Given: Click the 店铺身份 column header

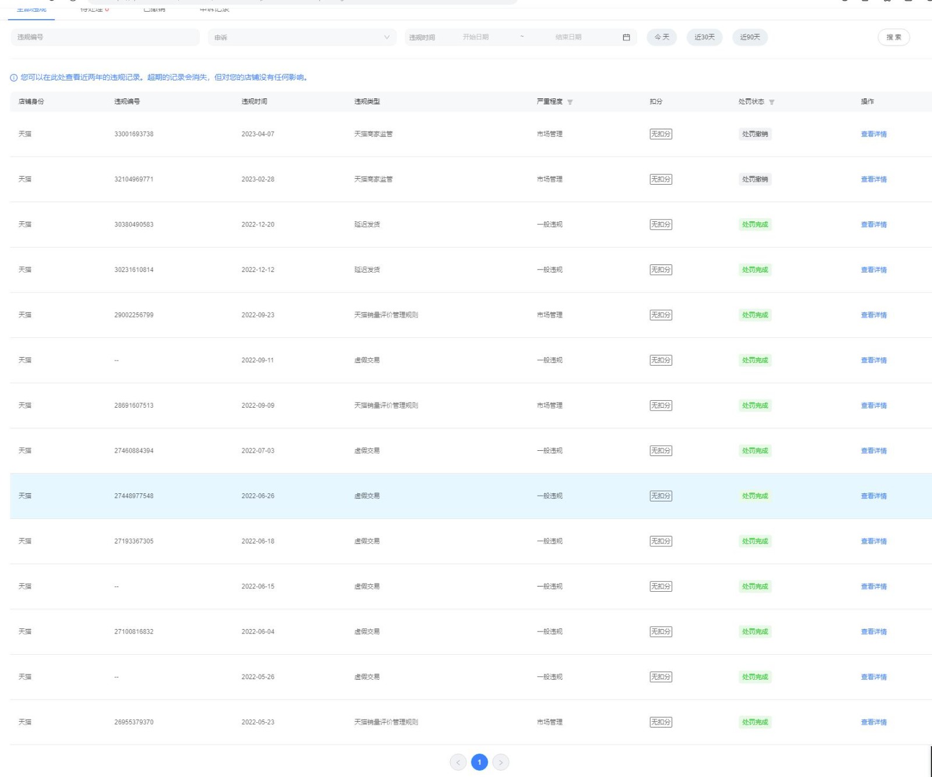Looking at the screenshot, I should 31,102.
